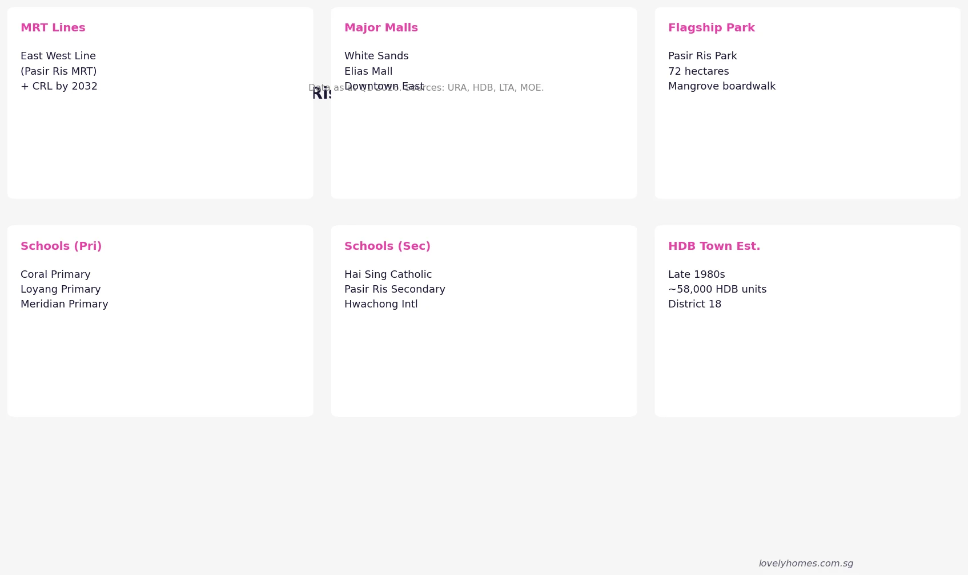Click Hai Sing Catholic entry
The image size is (968, 575).
[x=388, y=274]
